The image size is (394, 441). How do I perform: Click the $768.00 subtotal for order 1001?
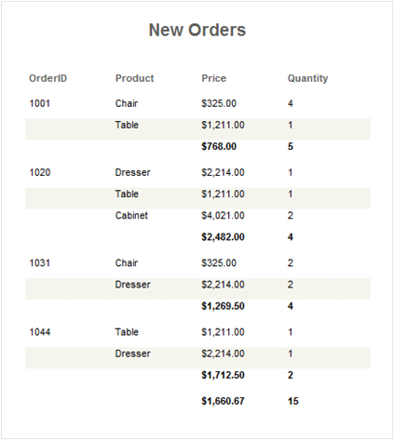coord(219,146)
